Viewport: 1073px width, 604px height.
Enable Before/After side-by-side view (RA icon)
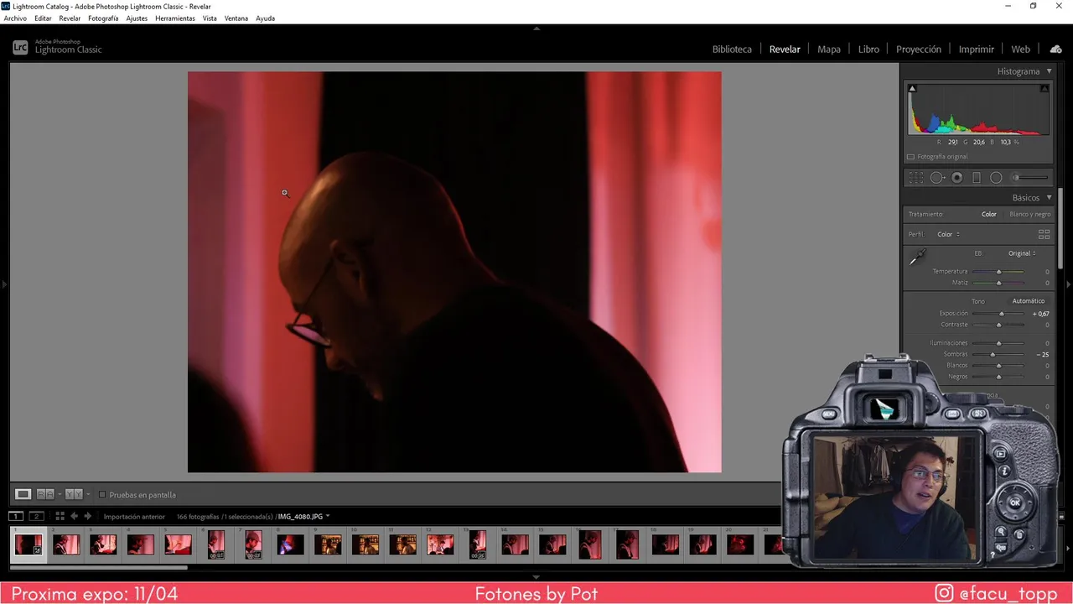(45, 494)
